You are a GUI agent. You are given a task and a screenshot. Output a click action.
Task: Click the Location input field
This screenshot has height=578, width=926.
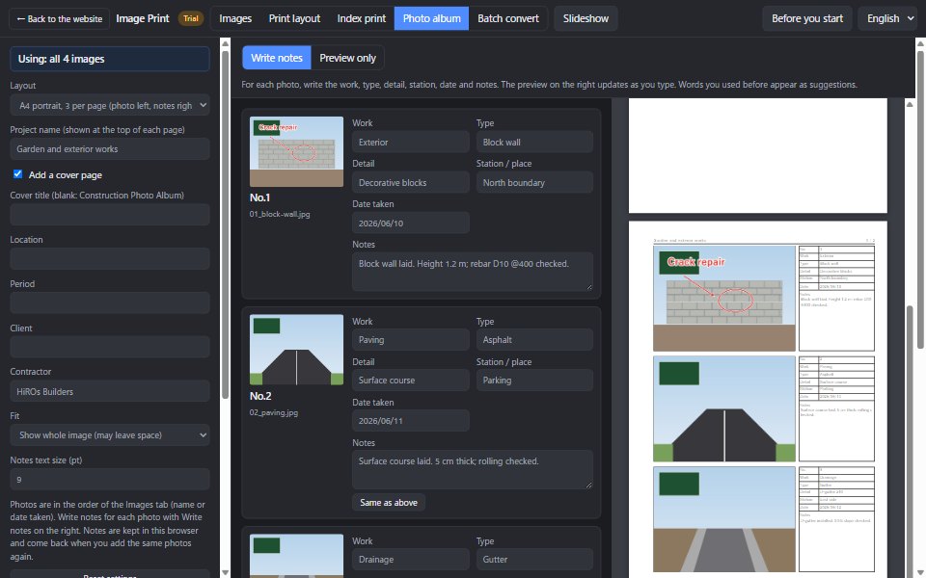click(x=110, y=259)
